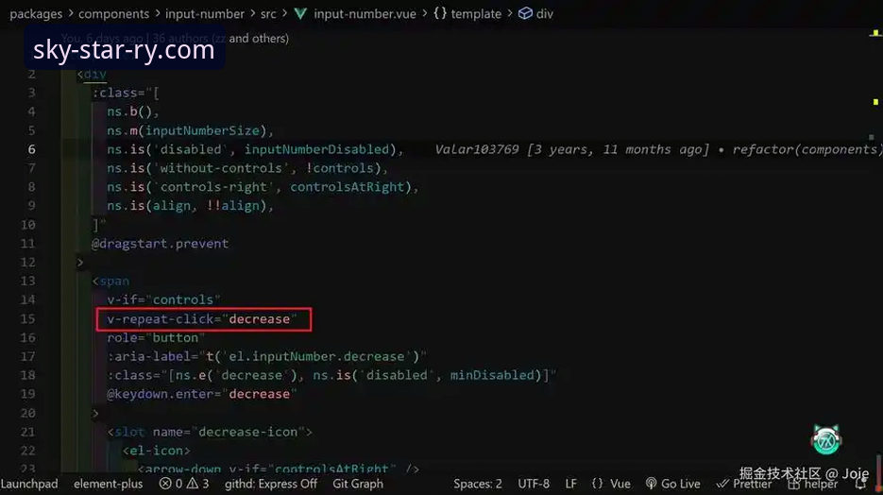Click the warnings count in status bar

[197, 484]
